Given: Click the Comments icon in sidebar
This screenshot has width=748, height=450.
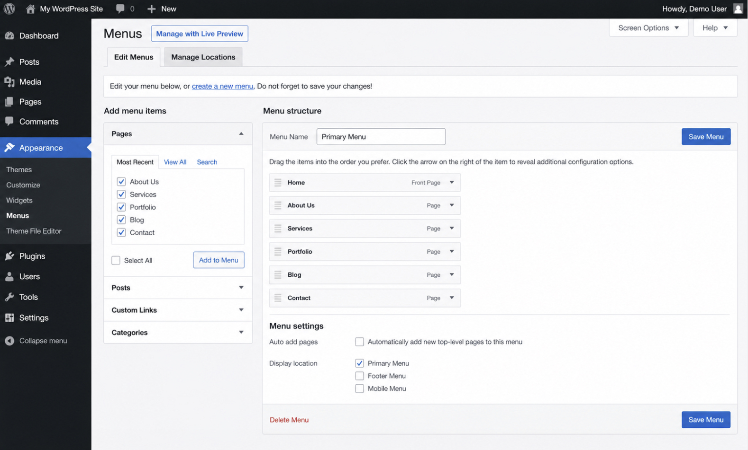Looking at the screenshot, I should click(9, 122).
